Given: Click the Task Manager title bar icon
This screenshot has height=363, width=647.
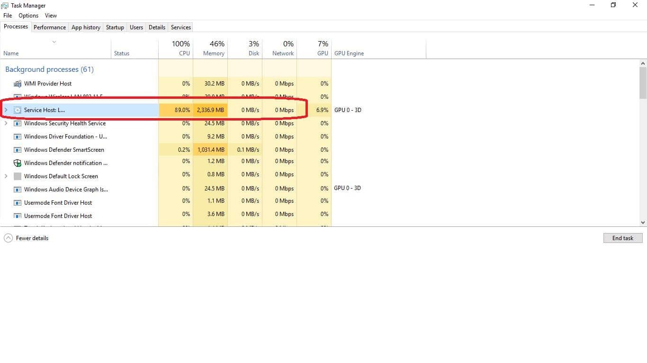Looking at the screenshot, I should [5, 6].
